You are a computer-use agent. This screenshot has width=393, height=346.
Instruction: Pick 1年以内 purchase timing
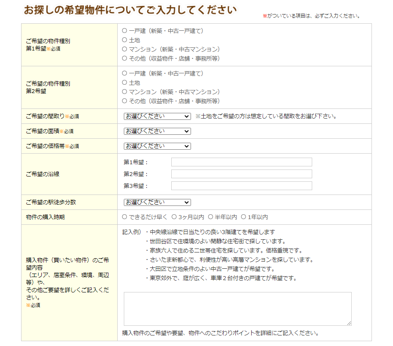click(243, 217)
